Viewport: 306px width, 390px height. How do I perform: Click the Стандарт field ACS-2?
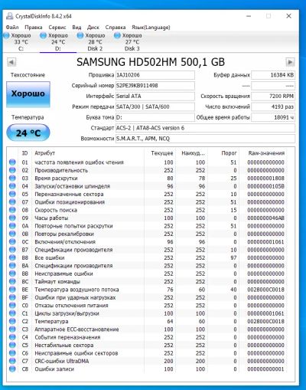(205, 128)
